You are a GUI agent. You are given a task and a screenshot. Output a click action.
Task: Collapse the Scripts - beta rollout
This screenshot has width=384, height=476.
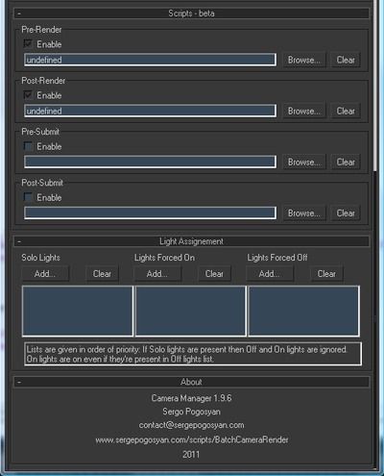192,13
